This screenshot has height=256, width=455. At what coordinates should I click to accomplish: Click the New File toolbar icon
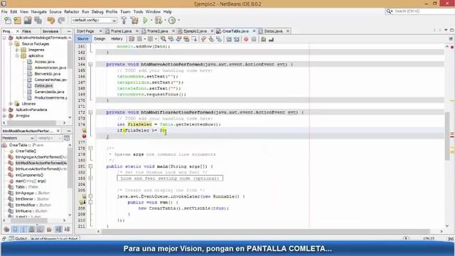[x=8, y=21]
